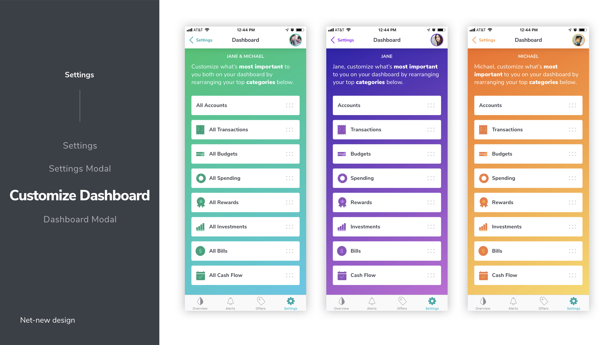Expand the All Accounts category row

coord(246,105)
